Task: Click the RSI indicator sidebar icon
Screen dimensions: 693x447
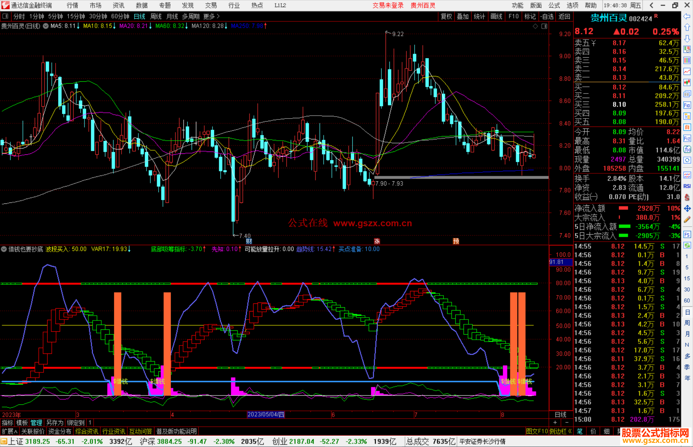Action: pos(687,186)
